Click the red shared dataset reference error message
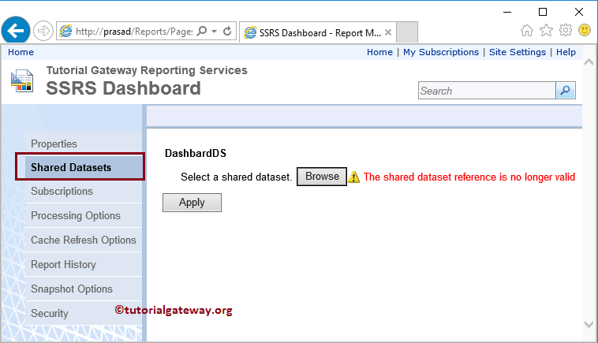Image resolution: width=598 pixels, height=343 pixels. click(x=469, y=177)
